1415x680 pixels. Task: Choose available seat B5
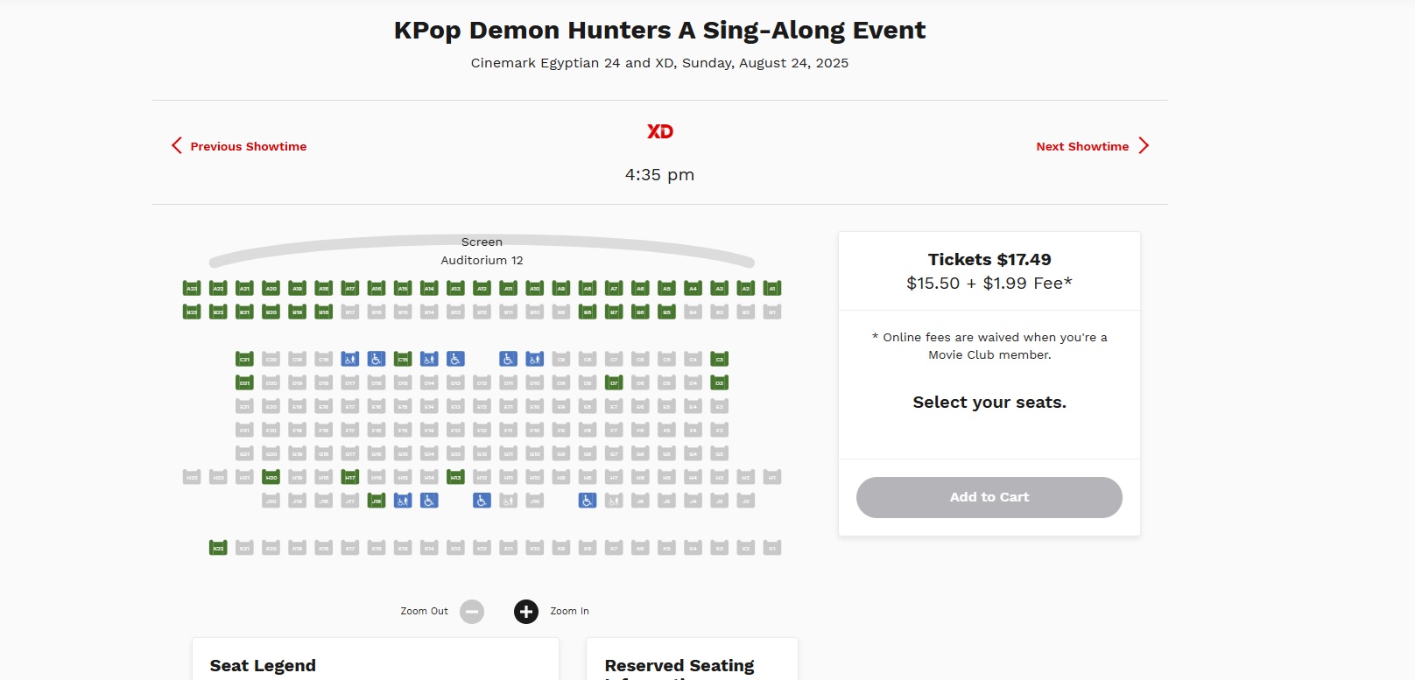click(666, 312)
